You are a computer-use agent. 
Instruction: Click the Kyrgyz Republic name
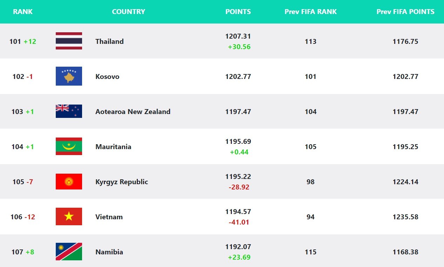point(122,182)
